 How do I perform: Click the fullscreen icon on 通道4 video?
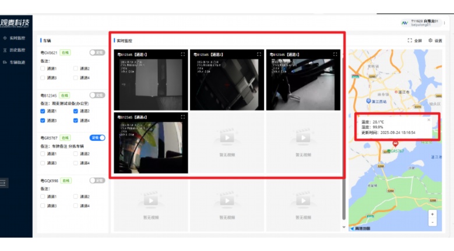[182, 117]
